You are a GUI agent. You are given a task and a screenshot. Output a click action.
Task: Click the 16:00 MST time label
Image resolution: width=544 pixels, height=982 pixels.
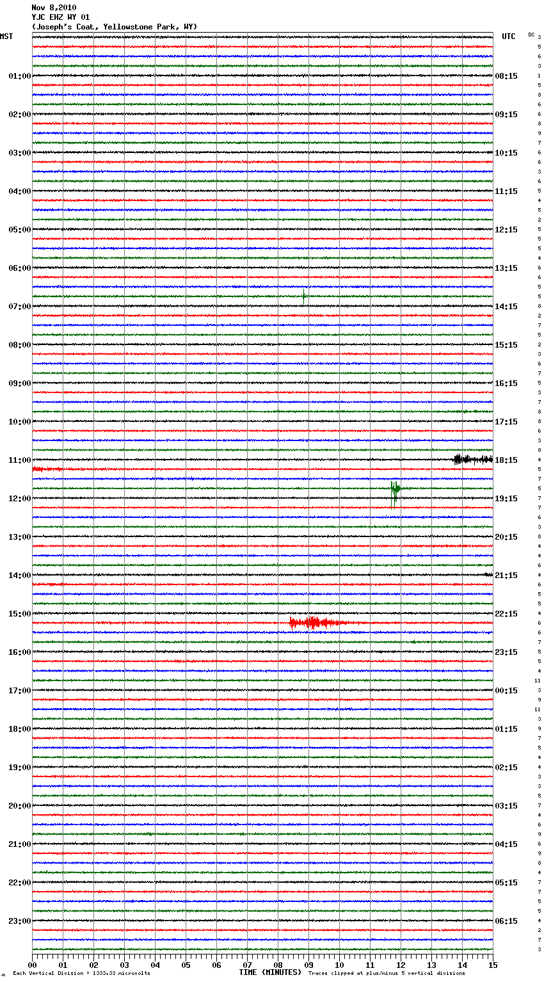click(x=19, y=652)
